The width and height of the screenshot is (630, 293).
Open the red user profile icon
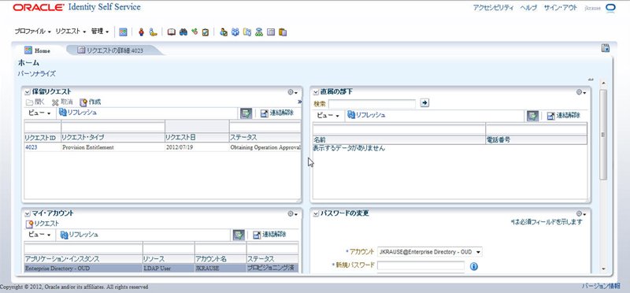click(x=141, y=32)
